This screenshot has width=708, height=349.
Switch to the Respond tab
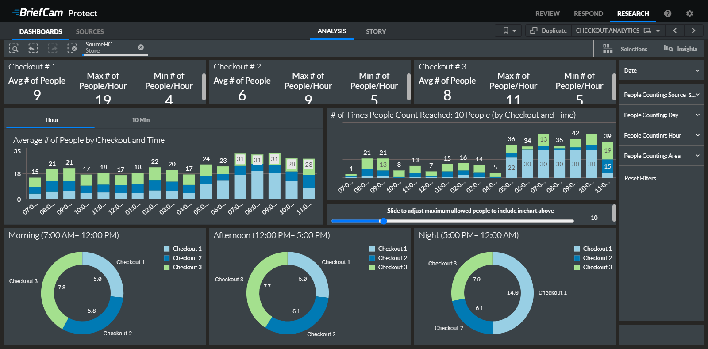(589, 13)
